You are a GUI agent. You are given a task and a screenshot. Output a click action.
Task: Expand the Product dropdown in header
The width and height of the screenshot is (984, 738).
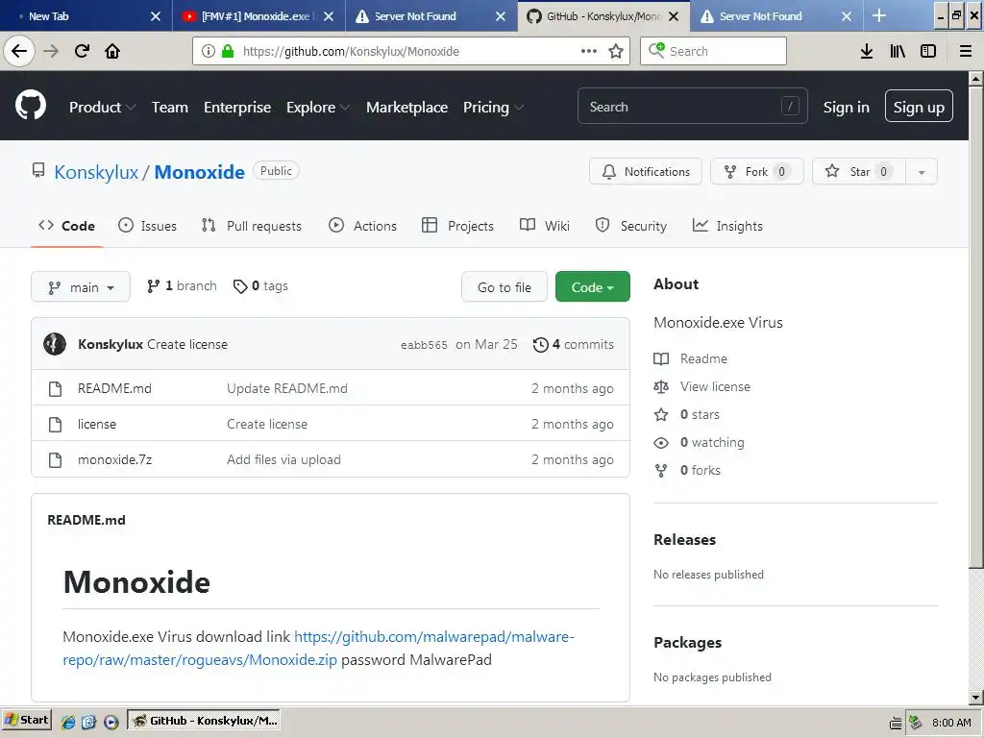click(102, 108)
